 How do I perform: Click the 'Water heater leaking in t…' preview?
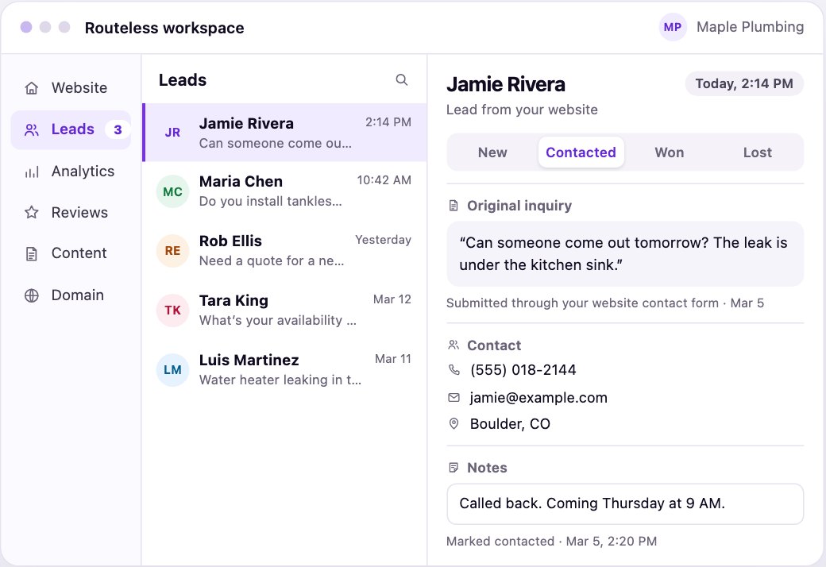pyautogui.click(x=280, y=380)
